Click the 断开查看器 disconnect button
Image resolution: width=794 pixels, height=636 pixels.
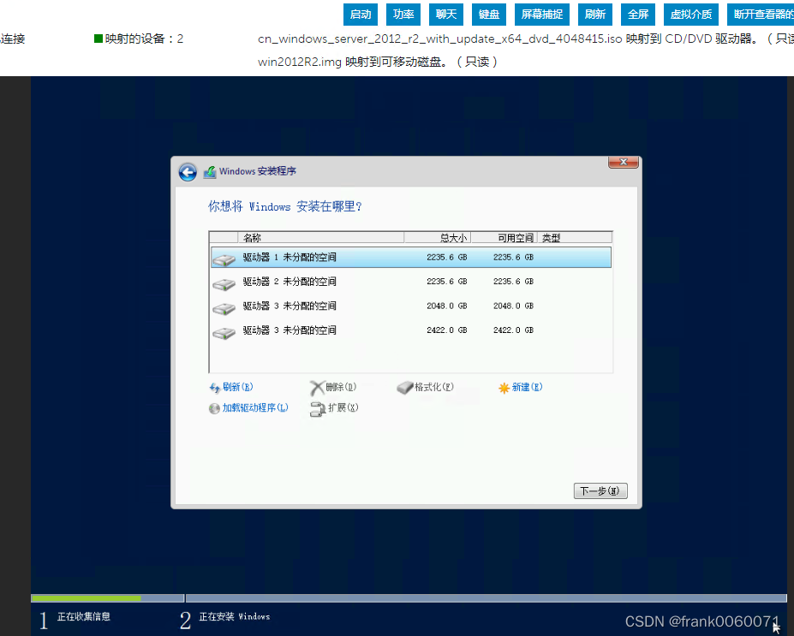(x=761, y=15)
